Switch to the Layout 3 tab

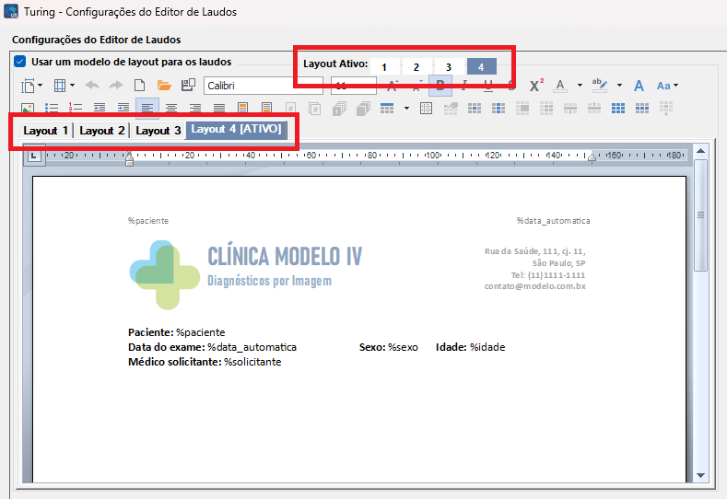pos(158,131)
